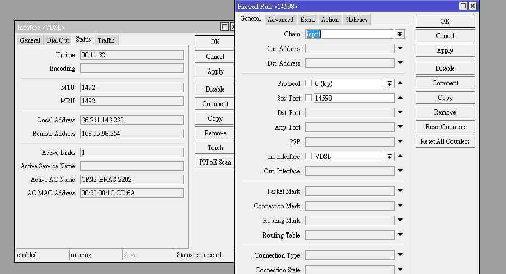Switch to the Advanced tab
This screenshot has height=274, width=506.
tap(280, 20)
